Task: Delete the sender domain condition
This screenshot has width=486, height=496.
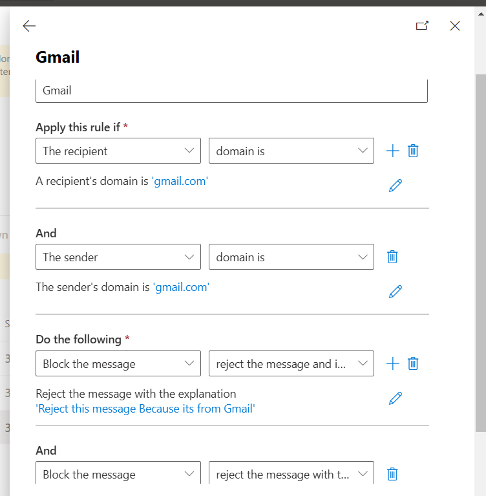Action: 392,257
